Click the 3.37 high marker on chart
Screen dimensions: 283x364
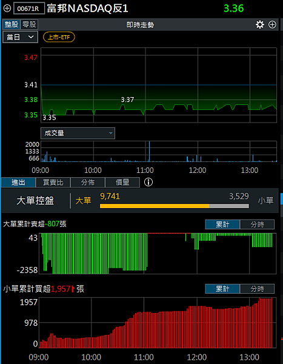(127, 100)
